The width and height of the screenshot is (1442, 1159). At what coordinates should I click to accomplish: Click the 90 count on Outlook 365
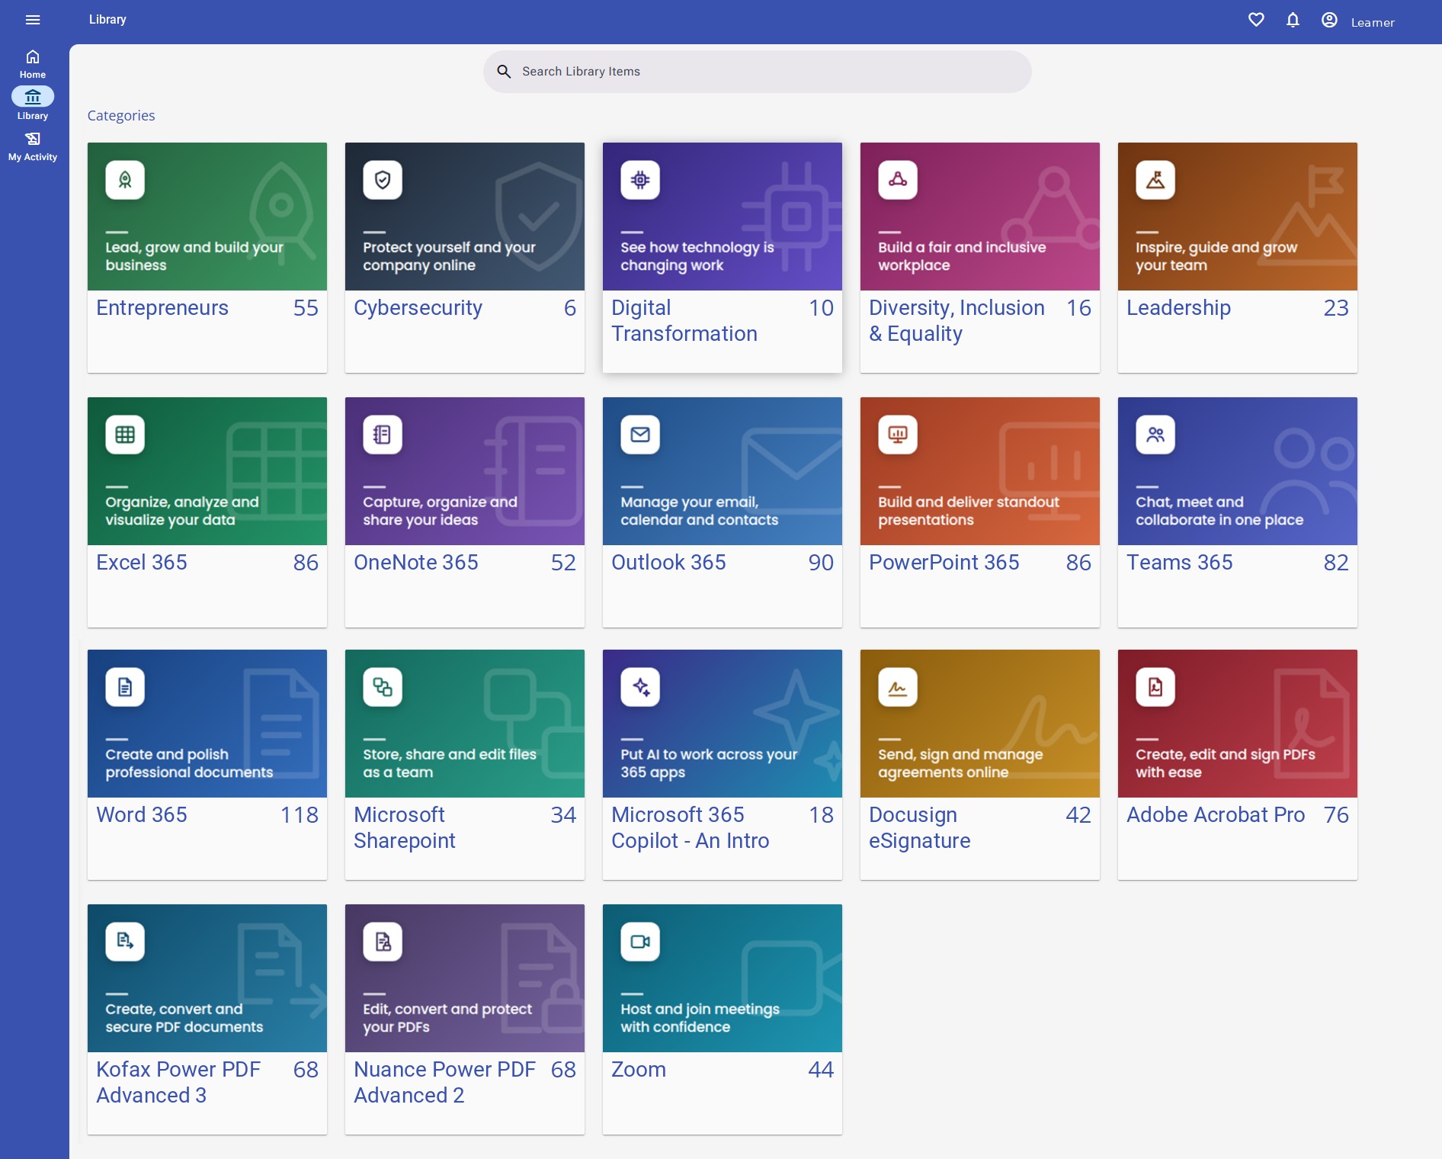(821, 563)
